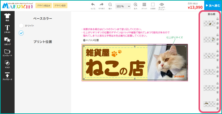Open the 111 % zoom dropdown

[123, 6]
